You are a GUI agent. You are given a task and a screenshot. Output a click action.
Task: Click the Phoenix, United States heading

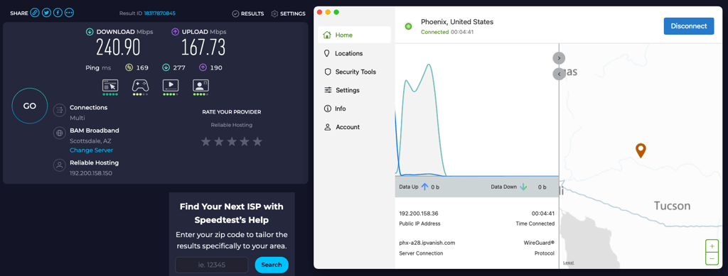457,22
